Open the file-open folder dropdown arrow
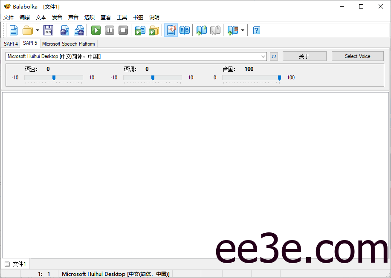The height and width of the screenshot is (278, 391). (x=38, y=30)
